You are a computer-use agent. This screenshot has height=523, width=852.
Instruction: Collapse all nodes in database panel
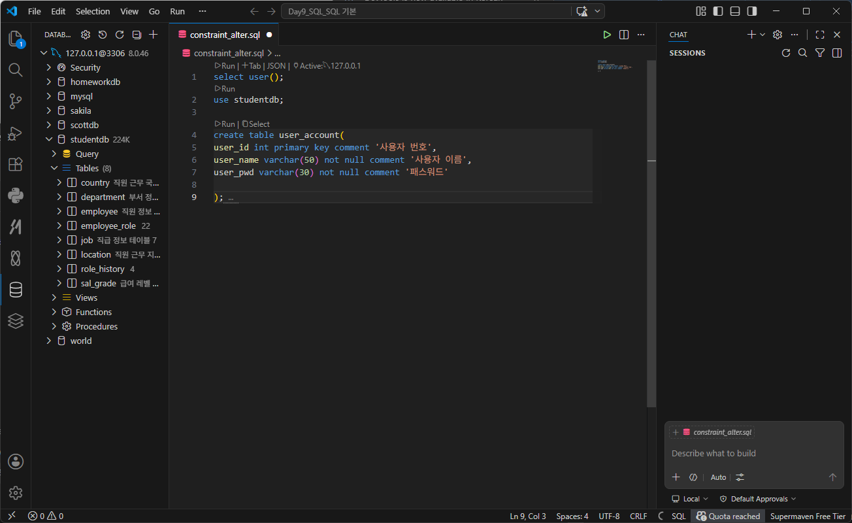coord(137,35)
